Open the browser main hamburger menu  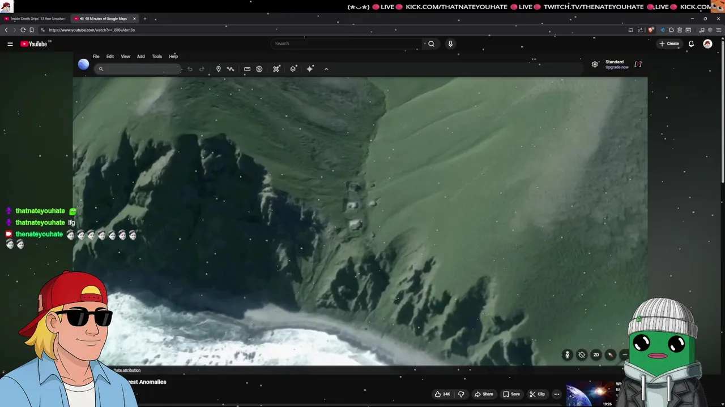718,30
